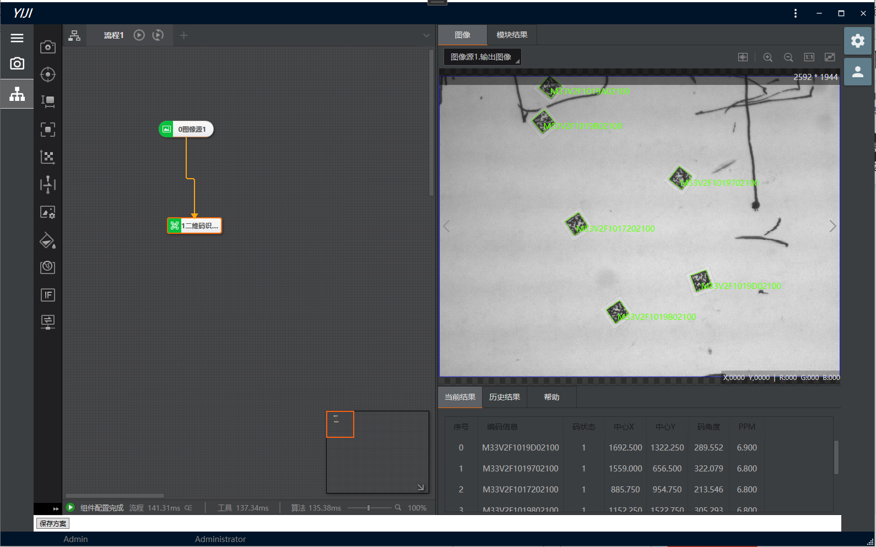The image size is (876, 547).
Task: Click the green status play icon
Action: pos(71,507)
